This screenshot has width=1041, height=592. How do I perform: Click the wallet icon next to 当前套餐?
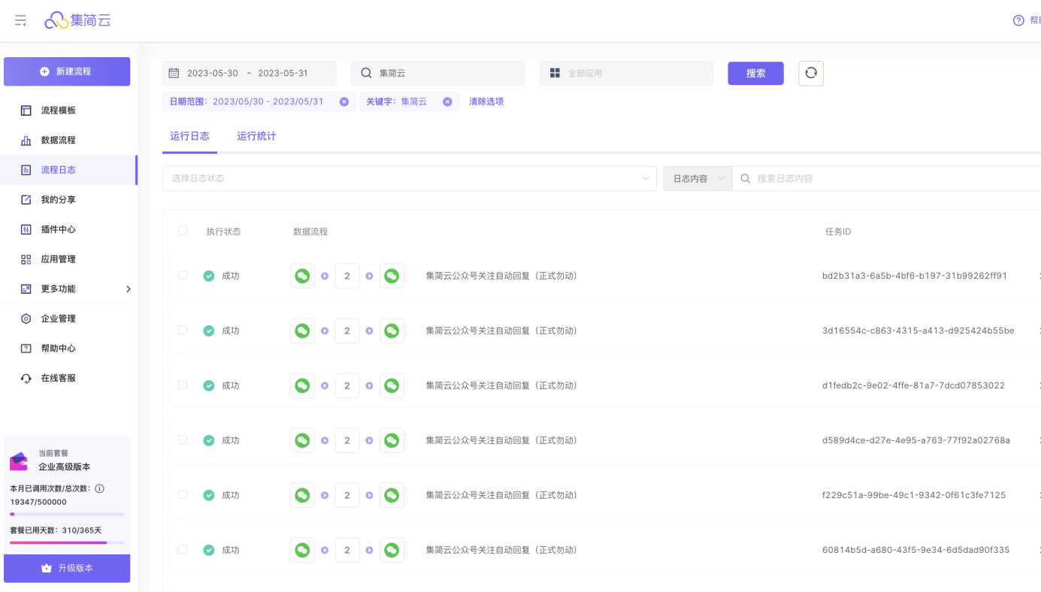[x=19, y=461]
